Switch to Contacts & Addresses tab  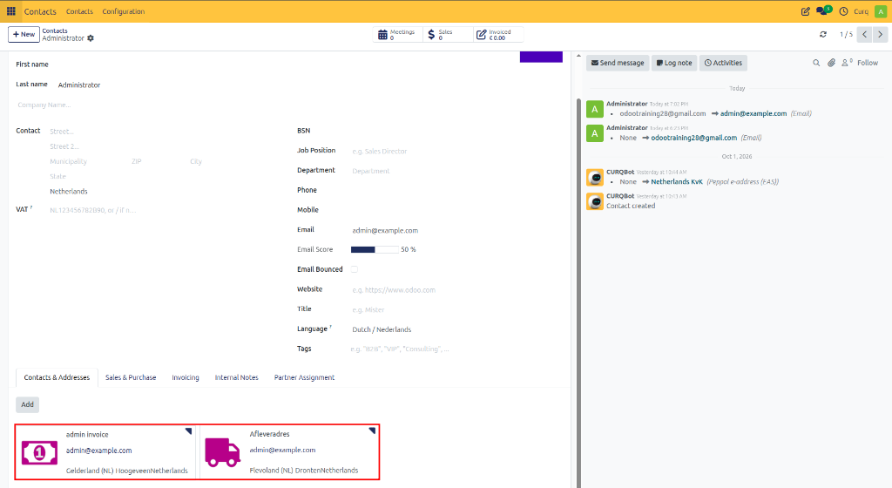tap(57, 377)
